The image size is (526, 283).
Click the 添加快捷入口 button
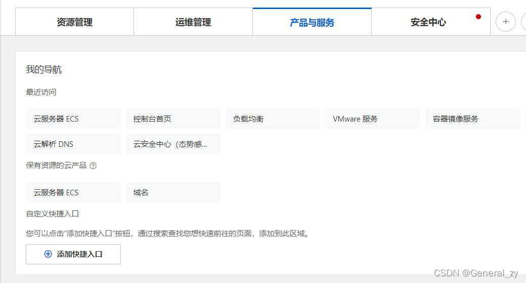73,254
